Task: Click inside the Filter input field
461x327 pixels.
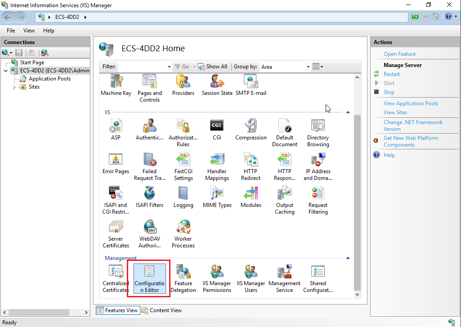Action: click(142, 67)
